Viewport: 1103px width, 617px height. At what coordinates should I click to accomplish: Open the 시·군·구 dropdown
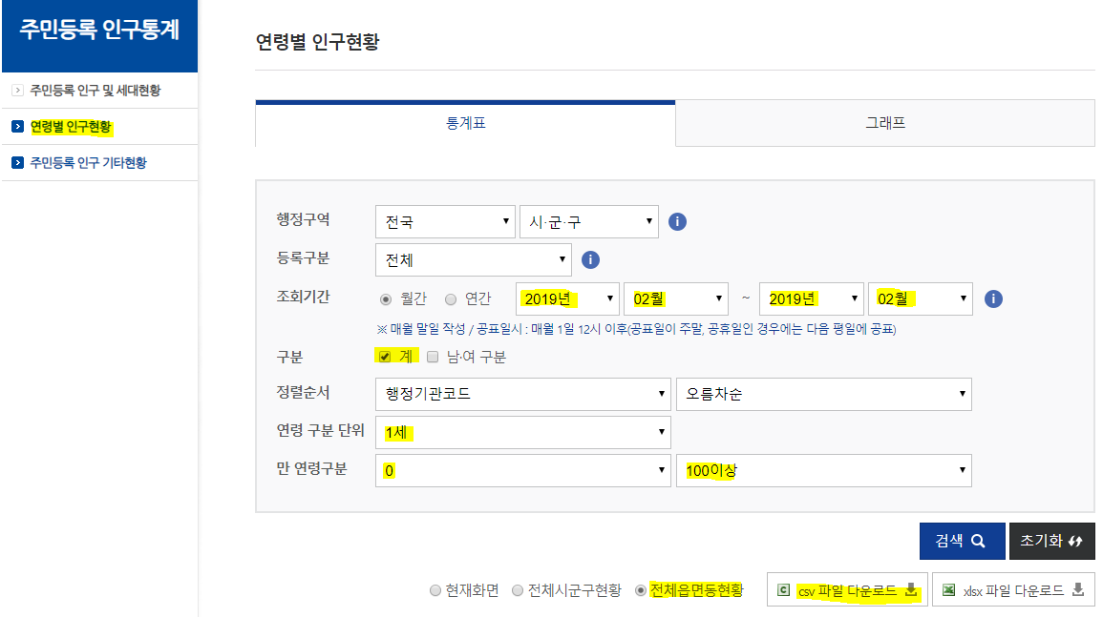(589, 222)
